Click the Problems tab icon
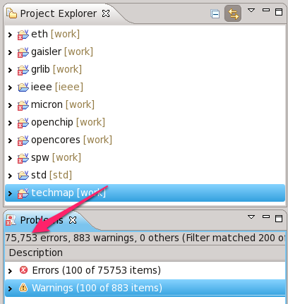 click(x=11, y=220)
